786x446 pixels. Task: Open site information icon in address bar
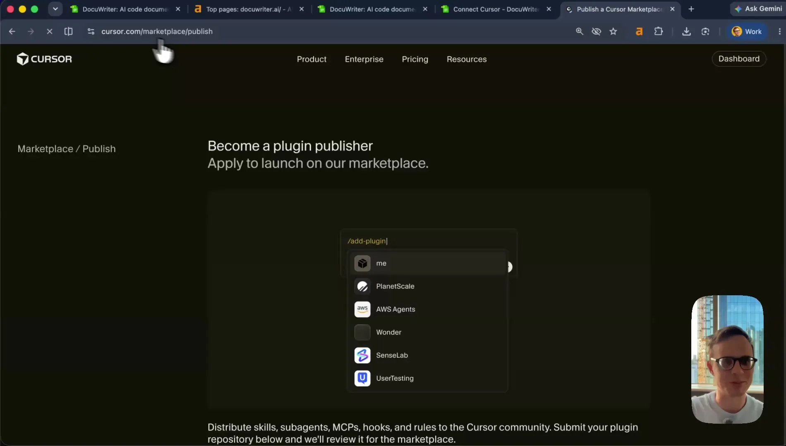91,31
